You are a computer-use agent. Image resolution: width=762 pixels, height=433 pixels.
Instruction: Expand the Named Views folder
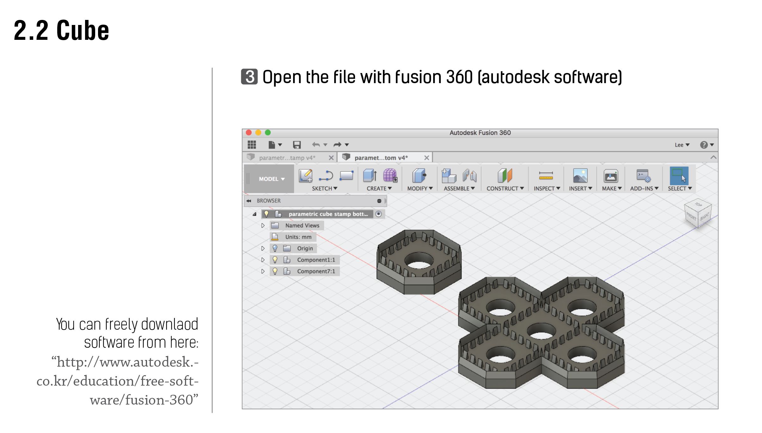(x=263, y=226)
